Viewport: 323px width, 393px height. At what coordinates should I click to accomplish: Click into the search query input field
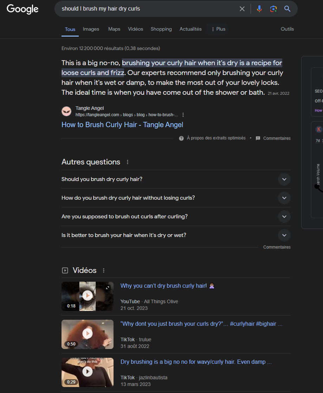[148, 9]
